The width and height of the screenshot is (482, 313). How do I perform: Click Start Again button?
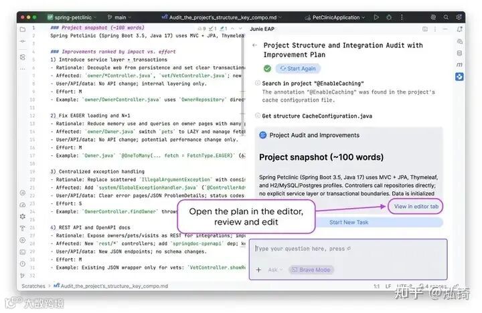pyautogui.click(x=298, y=68)
